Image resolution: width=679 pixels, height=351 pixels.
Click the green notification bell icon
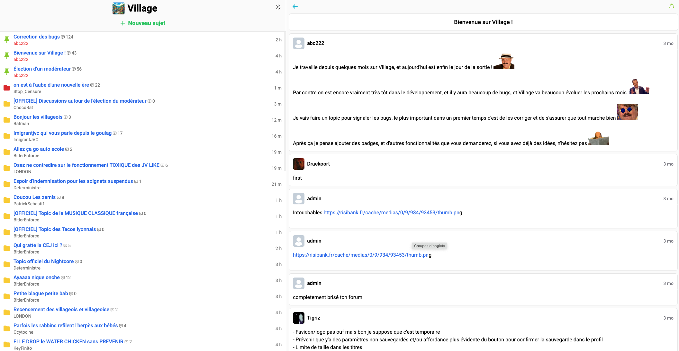click(672, 6)
